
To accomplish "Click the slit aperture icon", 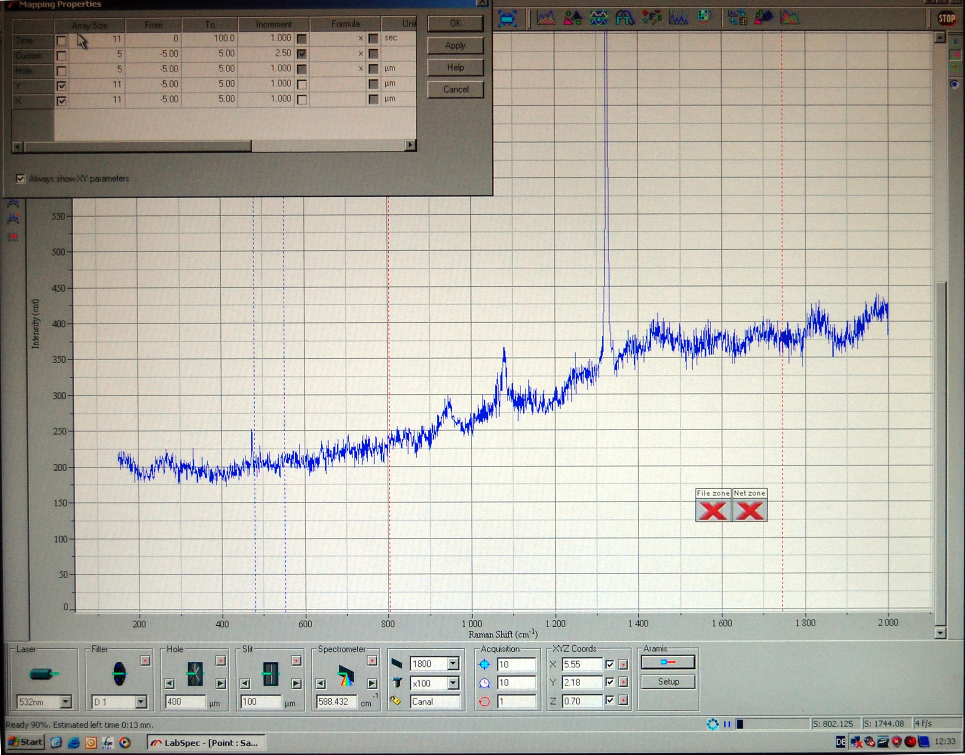I will point(270,674).
